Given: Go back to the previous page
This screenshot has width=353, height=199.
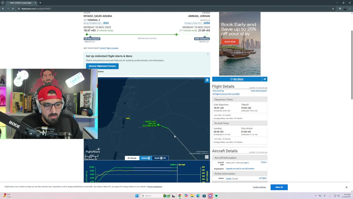Looking at the screenshot, I should click(3, 9).
